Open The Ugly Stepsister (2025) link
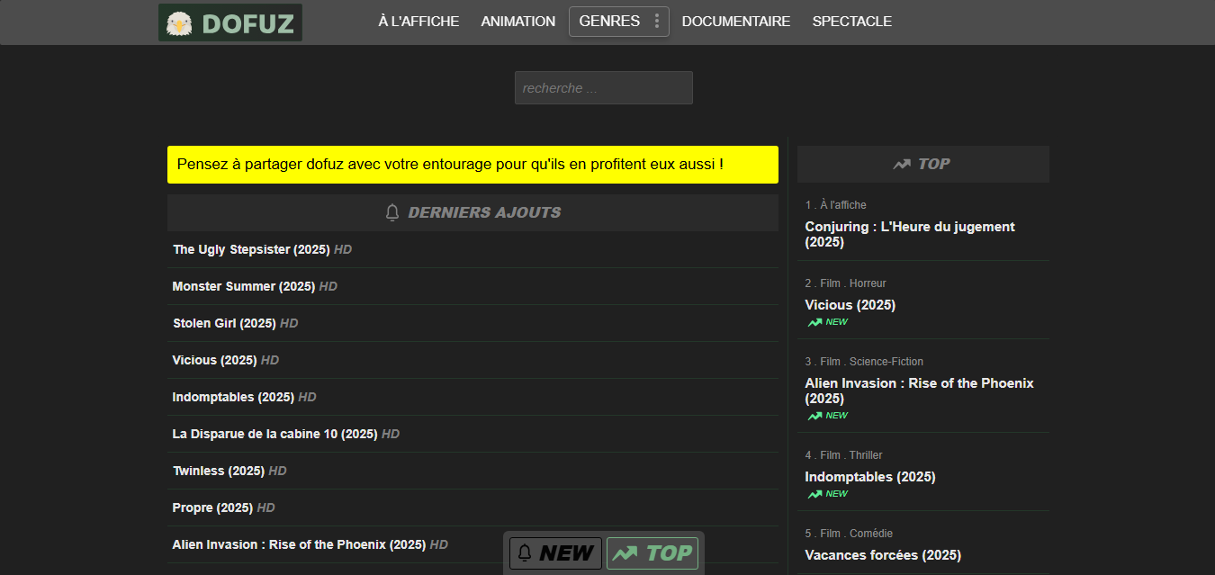 click(251, 249)
